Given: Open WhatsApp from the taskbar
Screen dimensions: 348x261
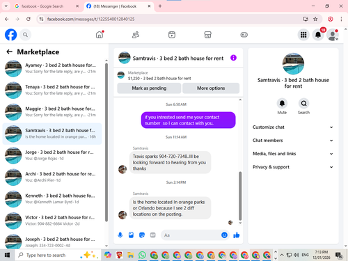Looking at the screenshot, I should [x=142, y=255].
